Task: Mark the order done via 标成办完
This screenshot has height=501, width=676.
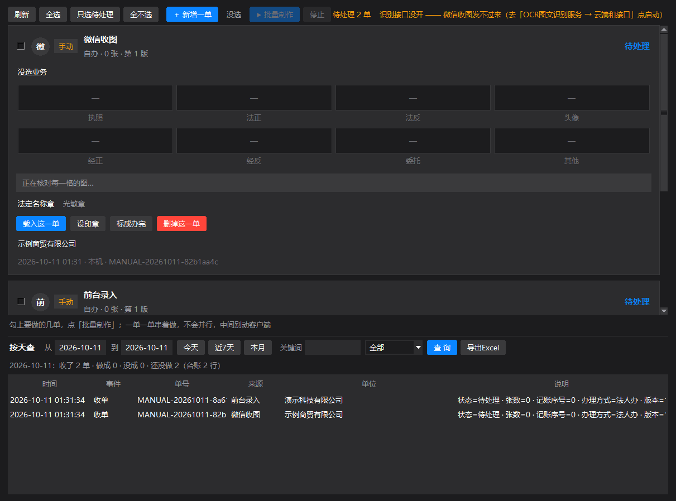Action: click(x=131, y=224)
